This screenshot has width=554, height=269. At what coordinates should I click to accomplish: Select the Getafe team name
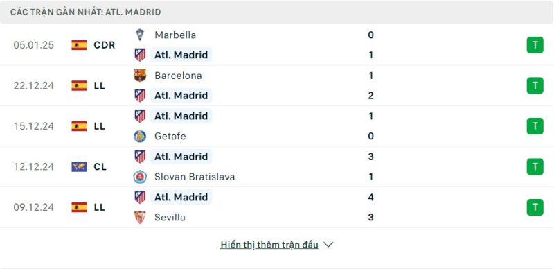170,137
